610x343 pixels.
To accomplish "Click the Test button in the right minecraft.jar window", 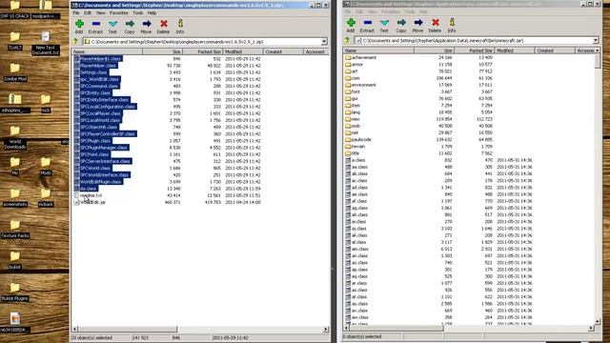I will [x=384, y=26].
